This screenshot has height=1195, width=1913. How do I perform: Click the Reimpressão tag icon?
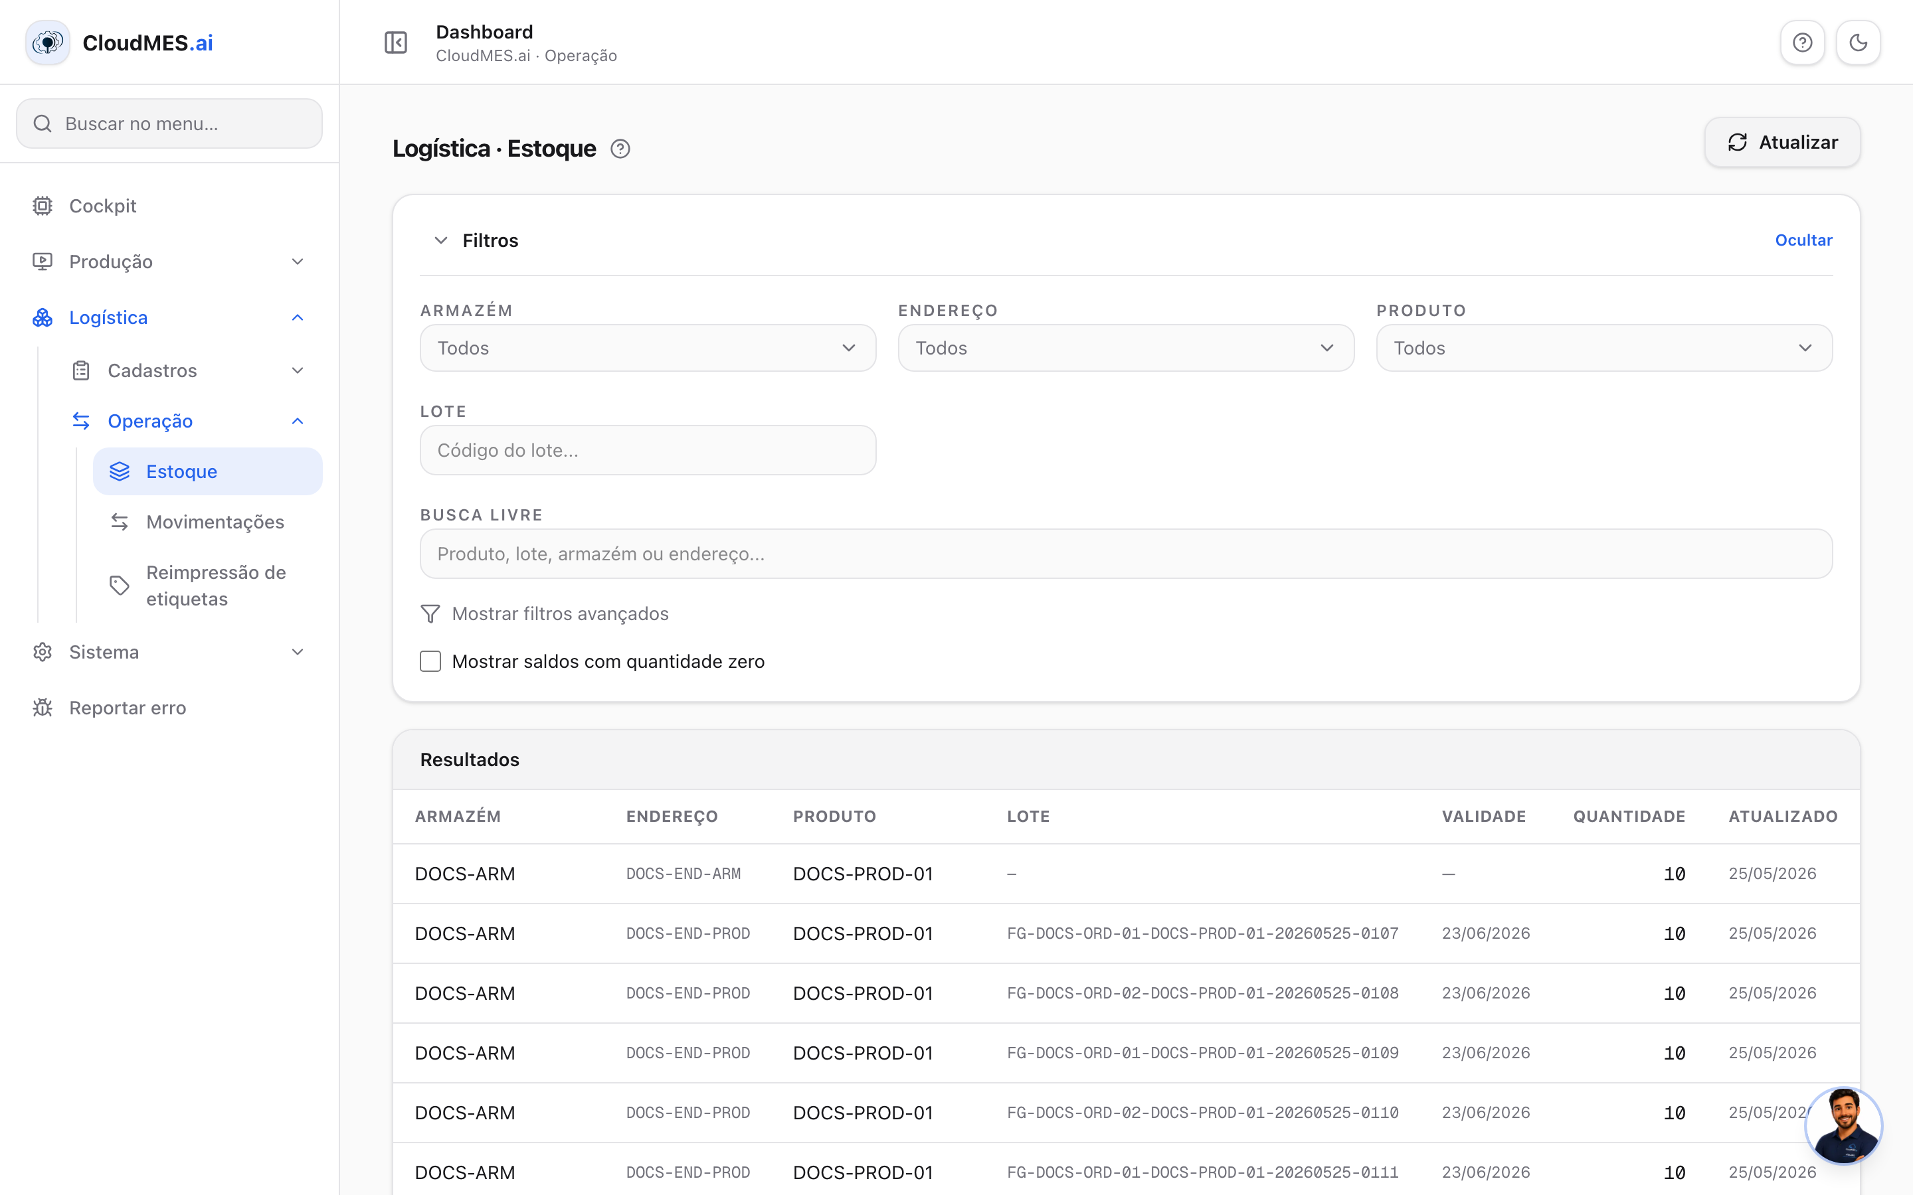point(120,586)
